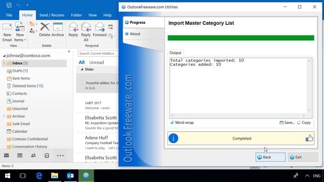Viewport: 324px width, 182px height.
Task: Click the Ignore conversation icon in Delete group
Action: (x=32, y=24)
